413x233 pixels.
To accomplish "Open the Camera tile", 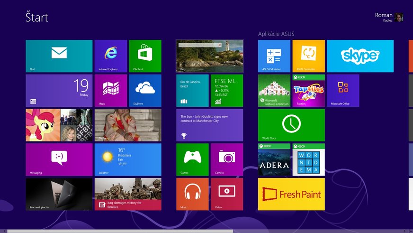I will [227, 159].
